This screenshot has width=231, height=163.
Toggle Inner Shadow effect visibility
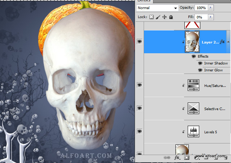point(201,63)
